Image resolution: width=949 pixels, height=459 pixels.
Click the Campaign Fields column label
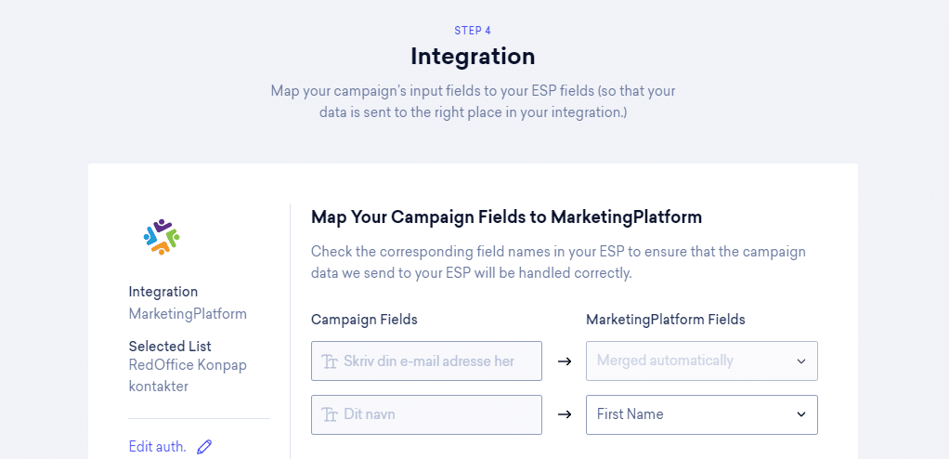364,320
